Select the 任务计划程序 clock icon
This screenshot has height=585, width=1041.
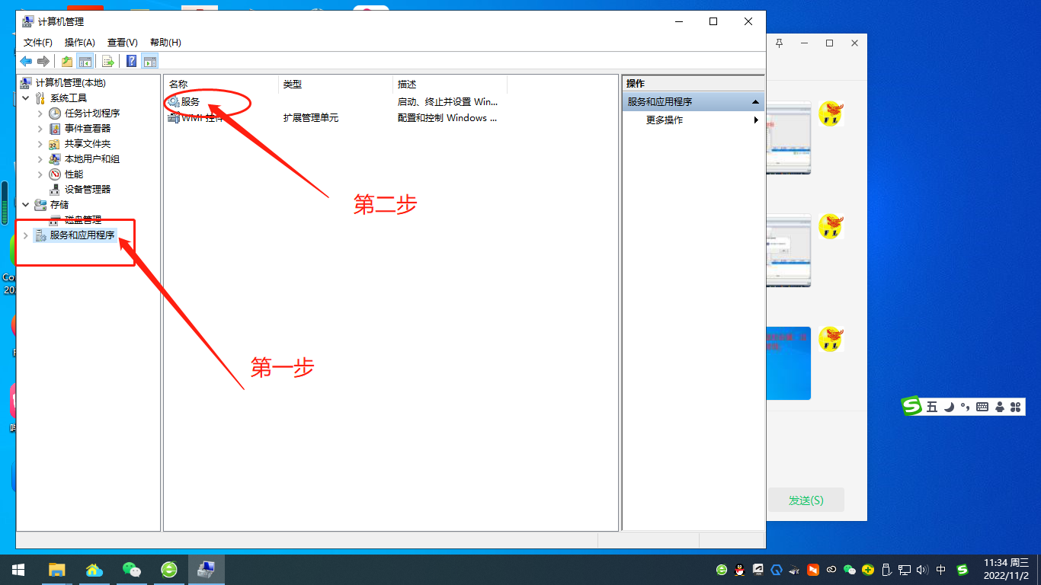tap(55, 113)
